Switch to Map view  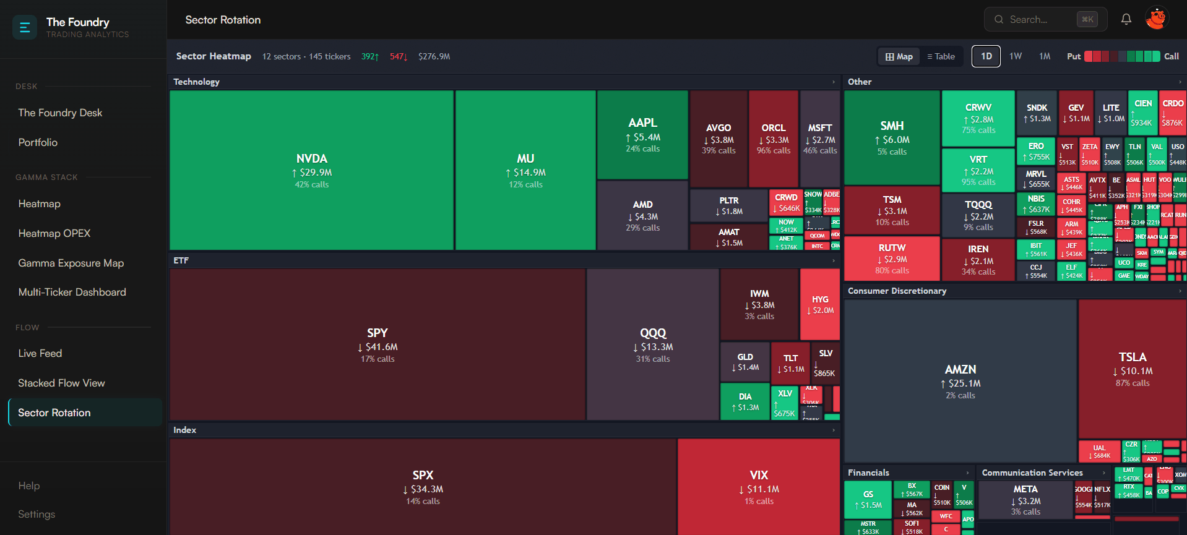[899, 56]
